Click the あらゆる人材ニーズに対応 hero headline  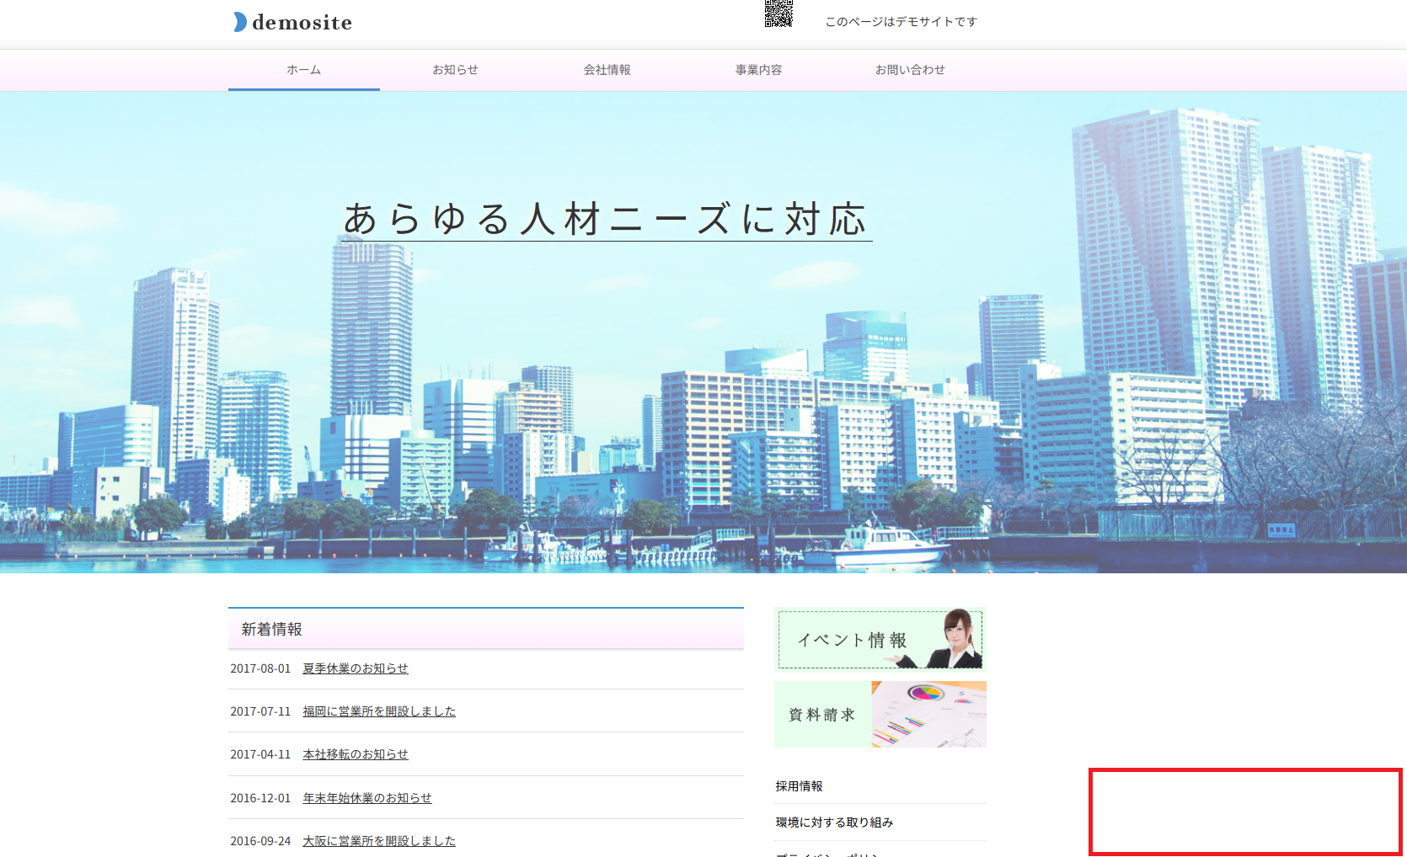coord(605,220)
